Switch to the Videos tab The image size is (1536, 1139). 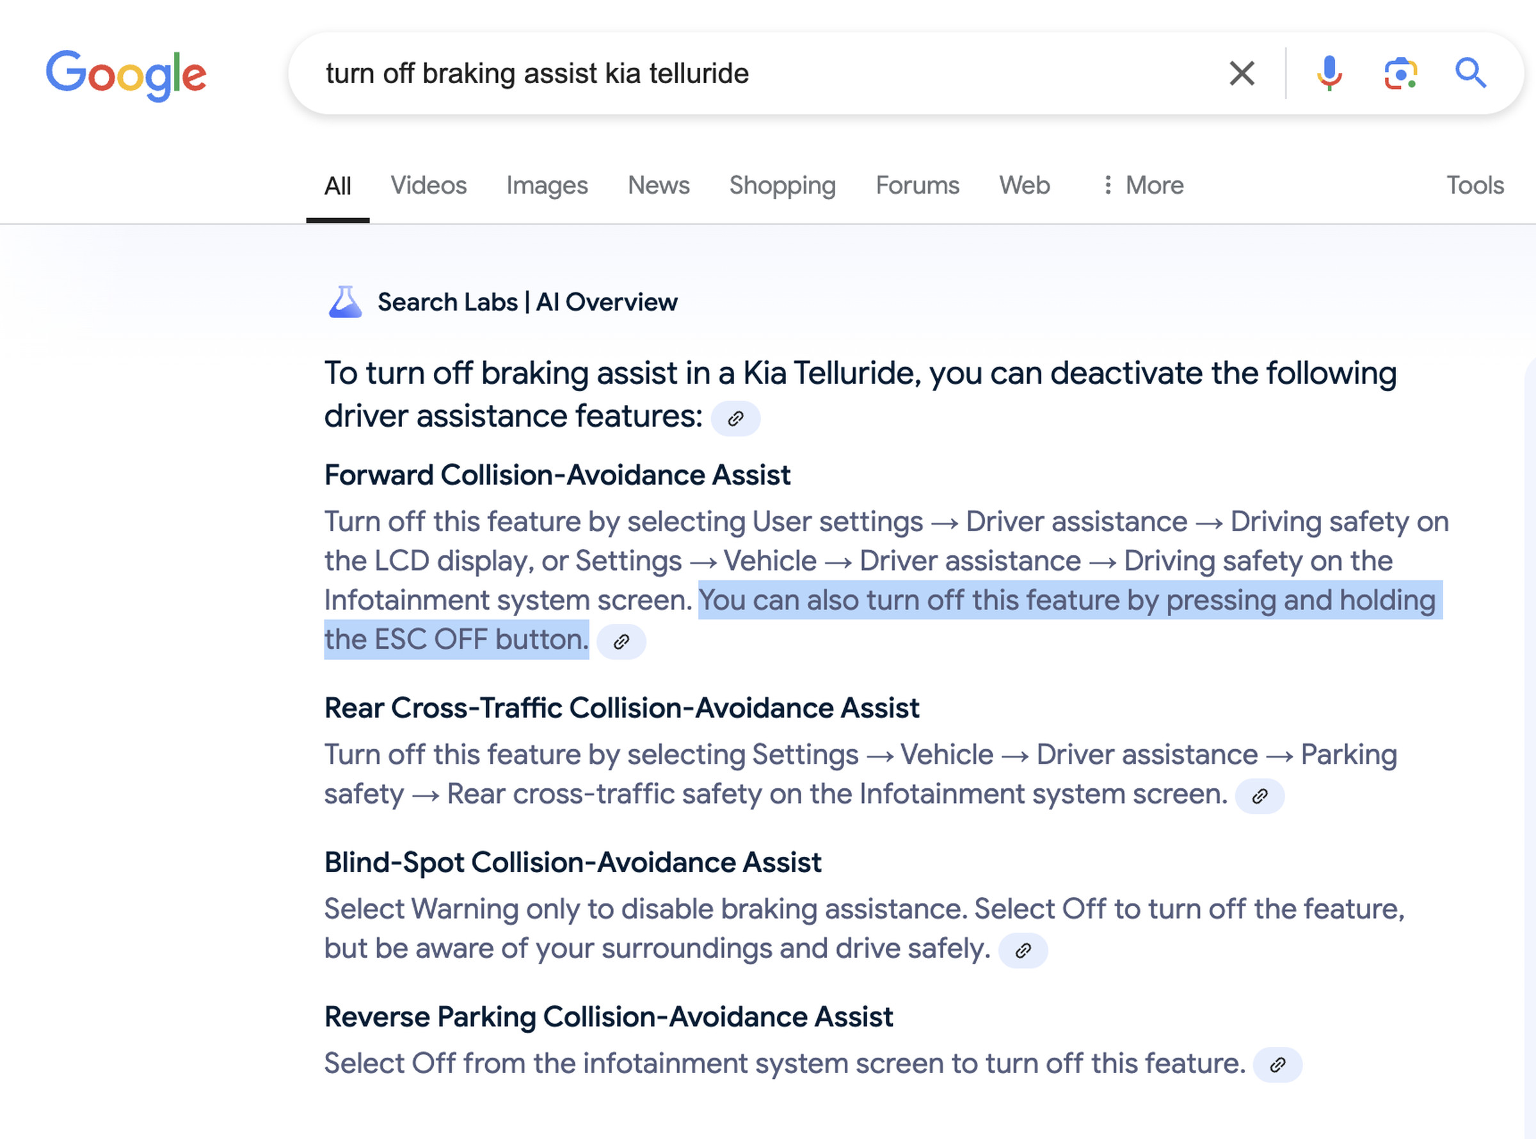pyautogui.click(x=429, y=186)
